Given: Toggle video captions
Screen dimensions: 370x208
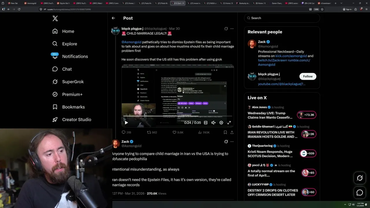Looking at the screenshot, I should [x=206, y=122].
